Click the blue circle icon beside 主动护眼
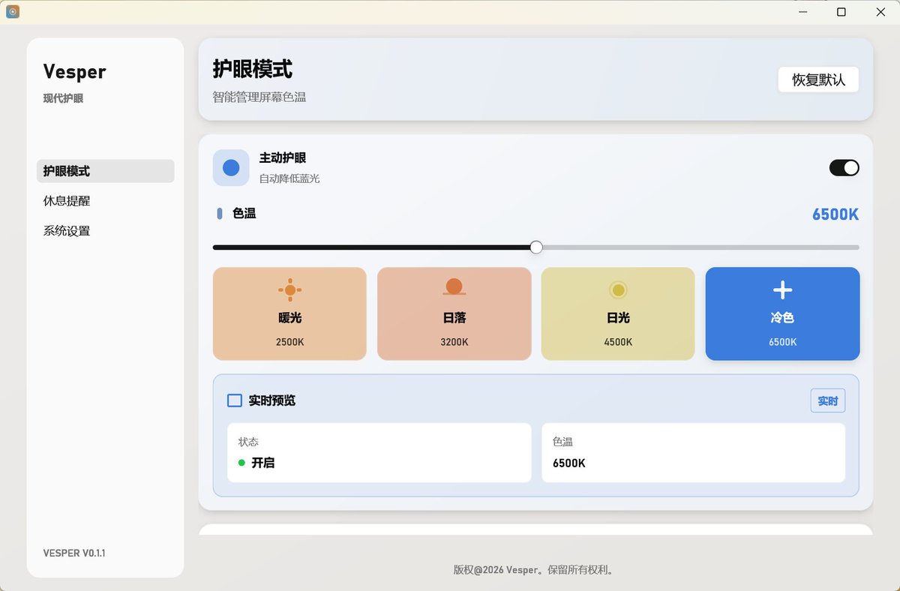The image size is (900, 591). [231, 167]
